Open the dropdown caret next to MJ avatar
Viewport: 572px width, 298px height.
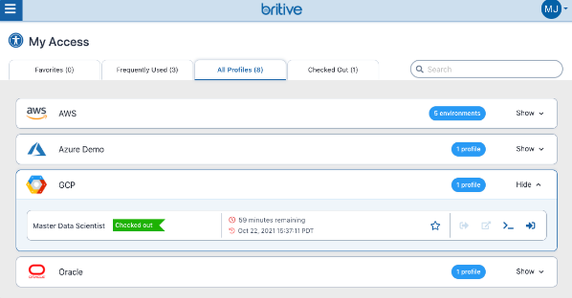click(x=566, y=9)
